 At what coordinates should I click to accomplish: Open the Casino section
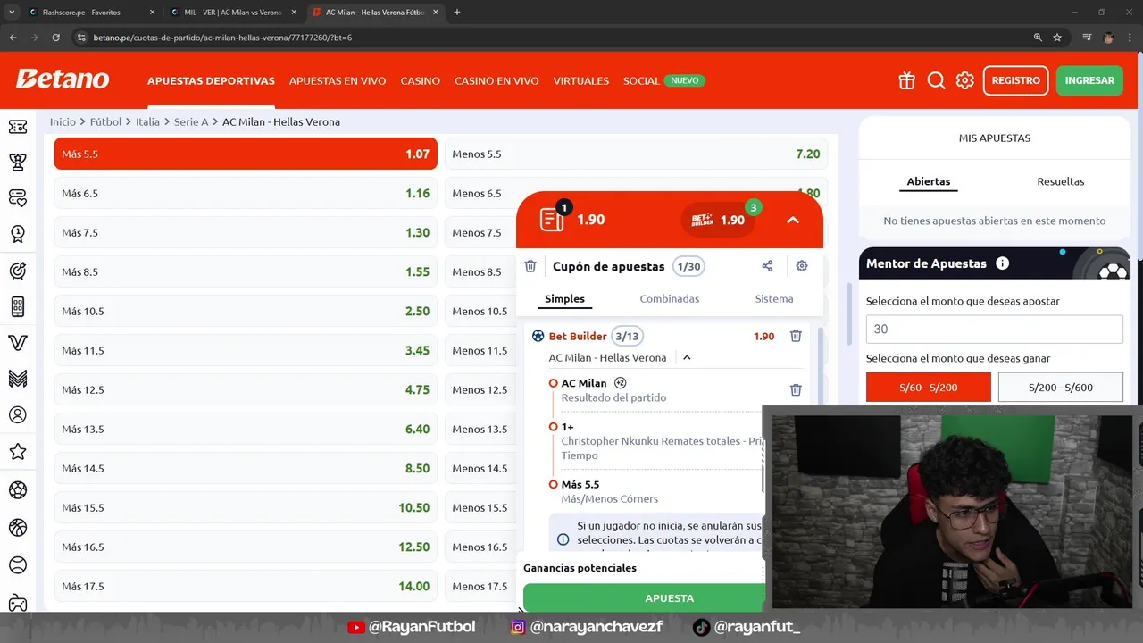(x=420, y=80)
